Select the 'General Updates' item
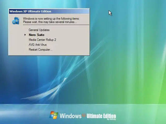 (39, 30)
